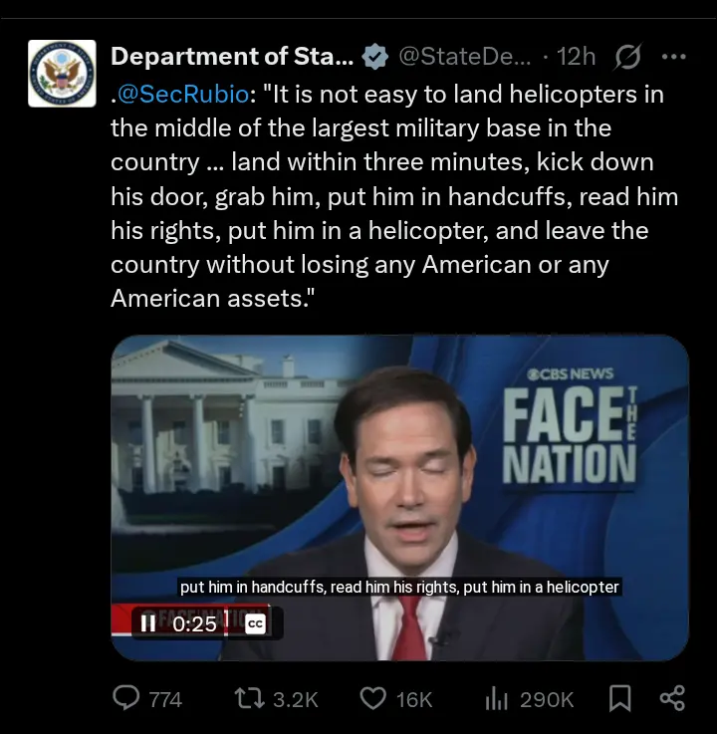Image resolution: width=717 pixels, height=734 pixels.
Task: Open the @SecRubio mention link
Action: click(x=185, y=95)
